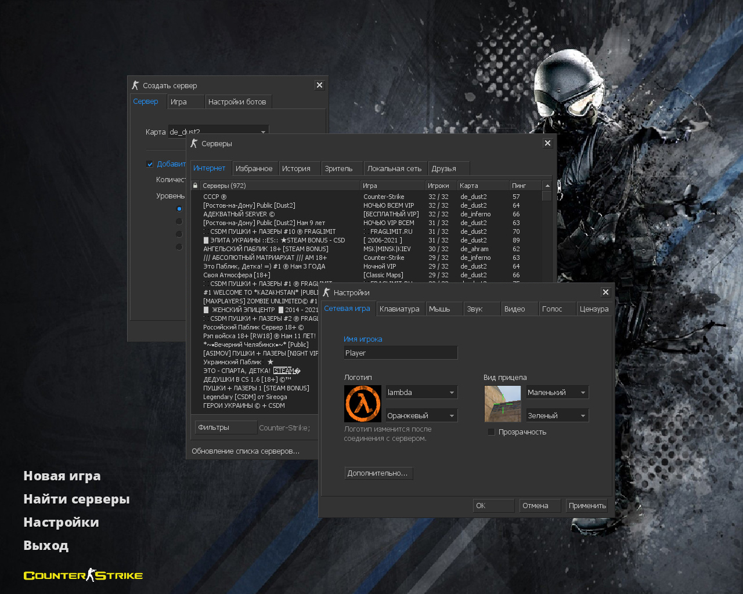Uncheck the Добавить checkbox in Создать сервер

(x=150, y=164)
